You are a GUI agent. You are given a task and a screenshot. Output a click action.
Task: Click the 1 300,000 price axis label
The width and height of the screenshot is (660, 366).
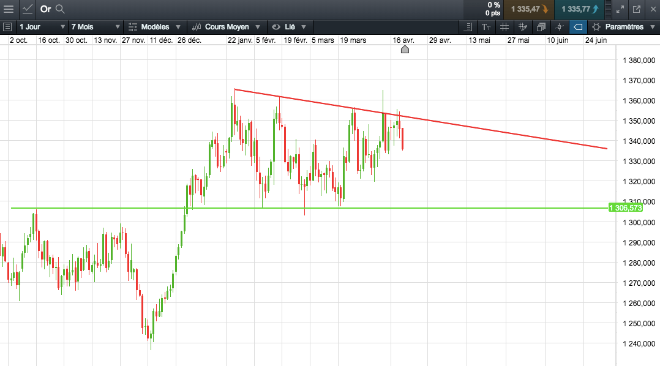pos(639,223)
